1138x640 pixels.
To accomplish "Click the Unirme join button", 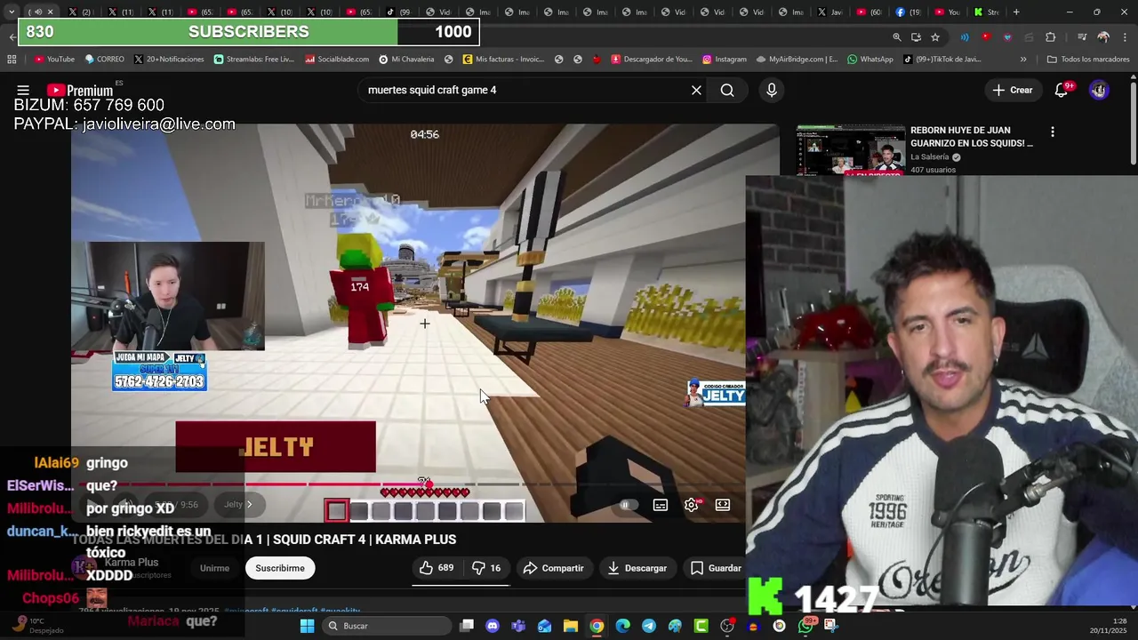I will 214,568.
